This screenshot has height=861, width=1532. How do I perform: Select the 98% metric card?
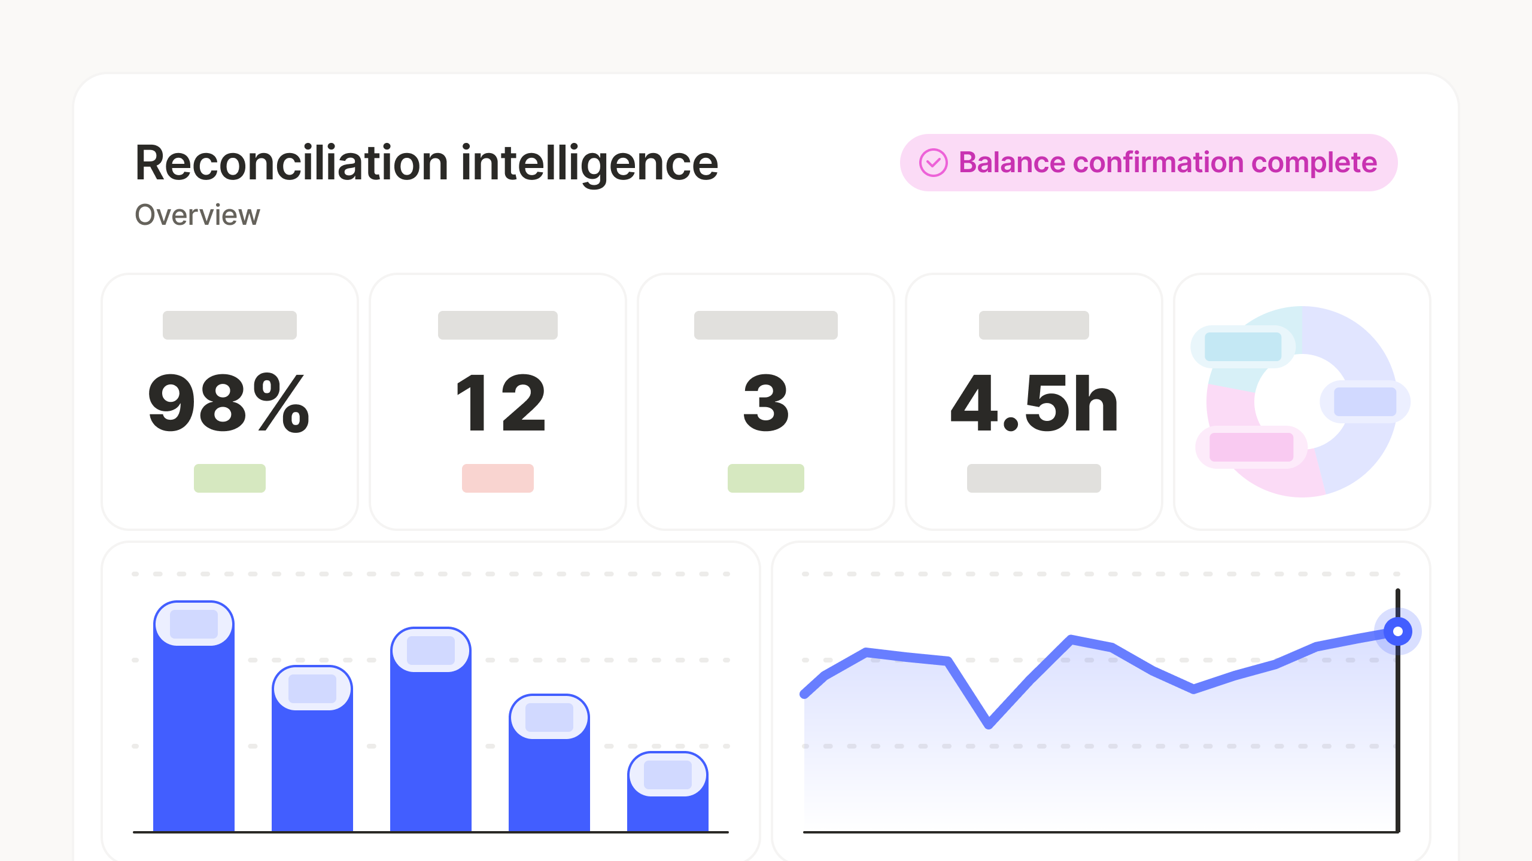point(230,402)
